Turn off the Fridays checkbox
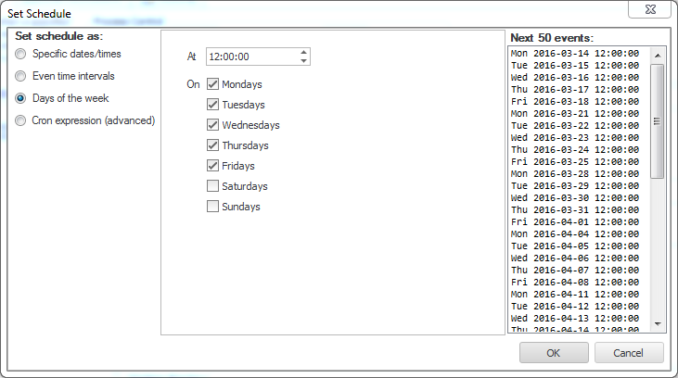 coord(212,166)
